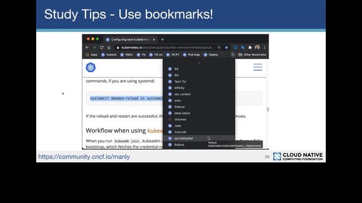Select Volumes bookmark entry
362x203 pixels.
(x=199, y=120)
